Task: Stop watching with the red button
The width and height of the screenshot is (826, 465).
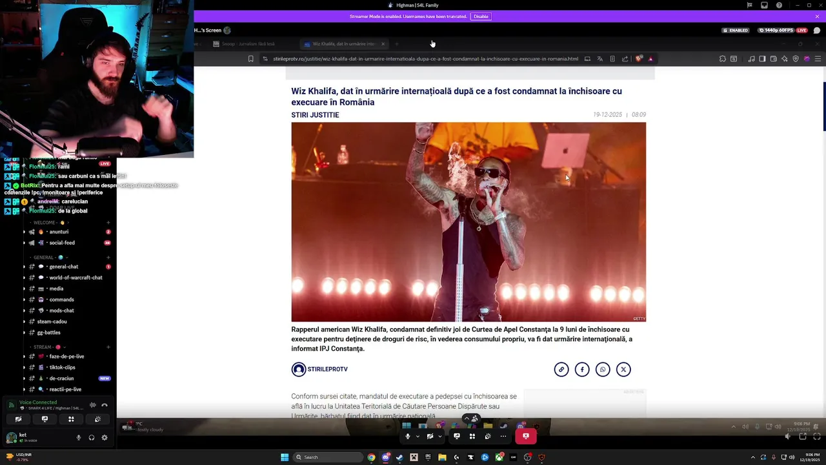Action: 525,436
